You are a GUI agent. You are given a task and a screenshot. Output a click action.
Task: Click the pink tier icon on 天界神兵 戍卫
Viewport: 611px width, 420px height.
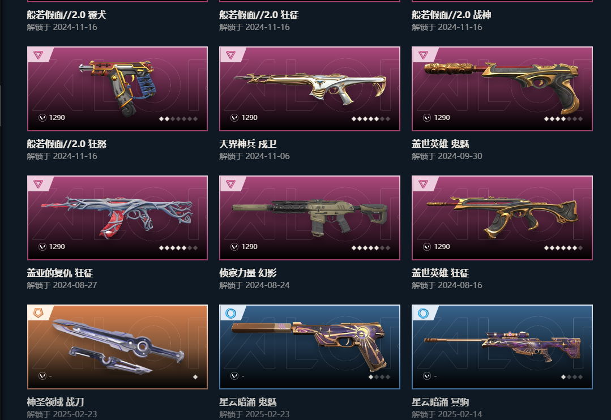(x=230, y=55)
